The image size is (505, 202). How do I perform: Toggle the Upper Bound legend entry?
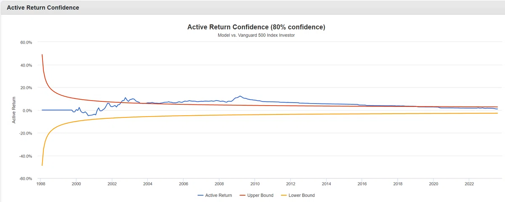256,195
